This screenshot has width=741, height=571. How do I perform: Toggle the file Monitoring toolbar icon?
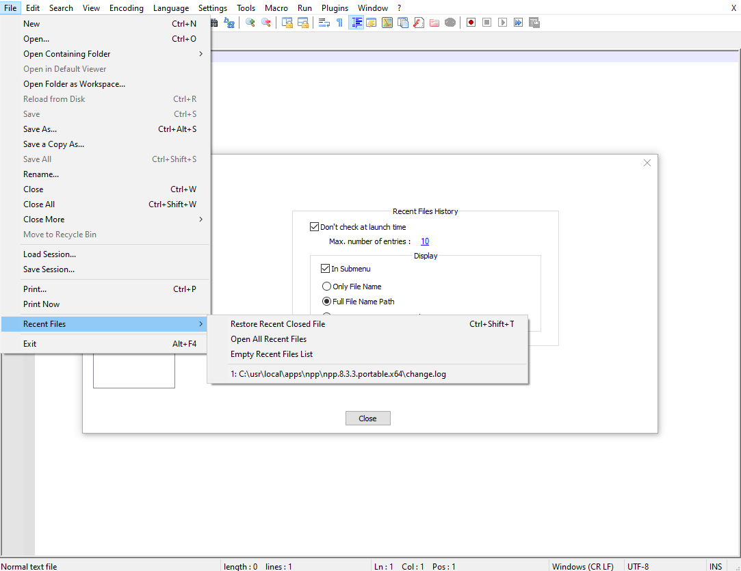tap(450, 23)
